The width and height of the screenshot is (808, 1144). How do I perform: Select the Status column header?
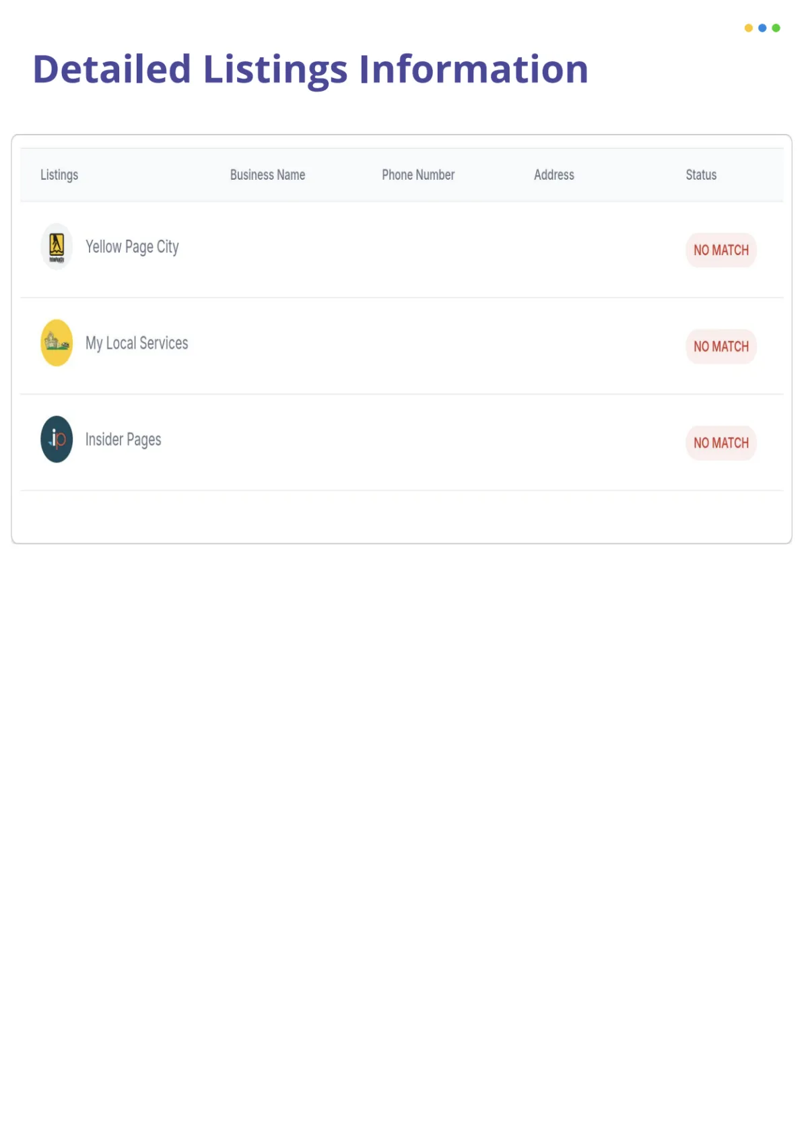[701, 175]
